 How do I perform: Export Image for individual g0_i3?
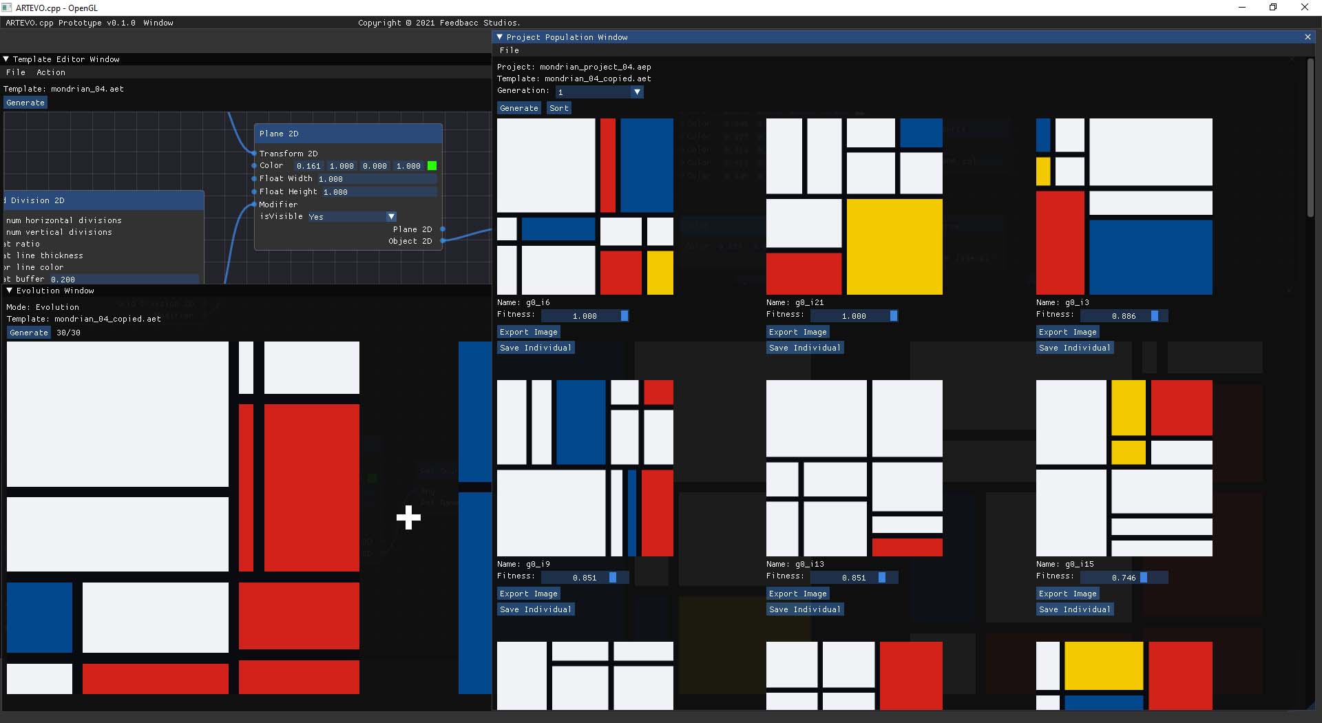[1068, 332]
